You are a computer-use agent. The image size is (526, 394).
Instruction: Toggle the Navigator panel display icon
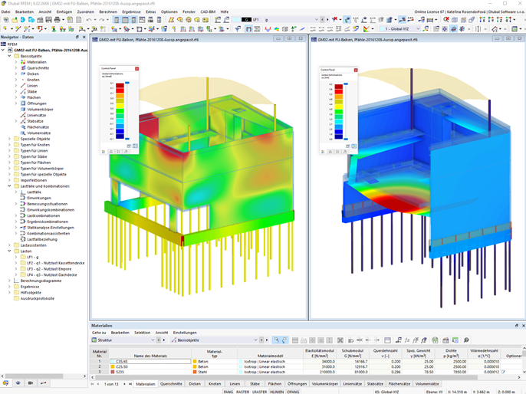(117, 20)
